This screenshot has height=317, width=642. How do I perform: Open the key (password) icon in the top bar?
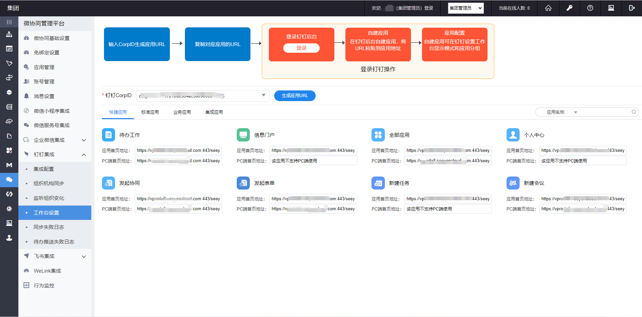tap(569, 8)
